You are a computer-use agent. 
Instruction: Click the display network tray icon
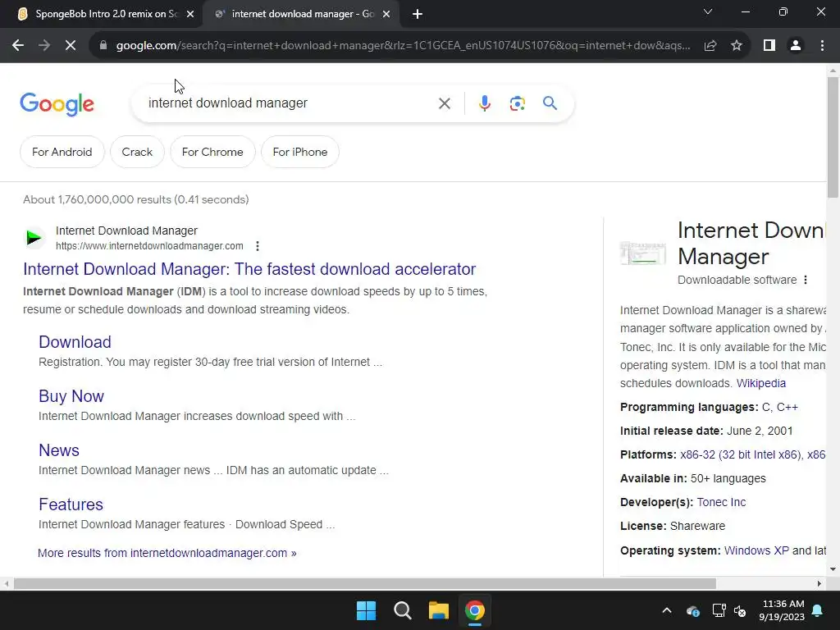coord(719,610)
